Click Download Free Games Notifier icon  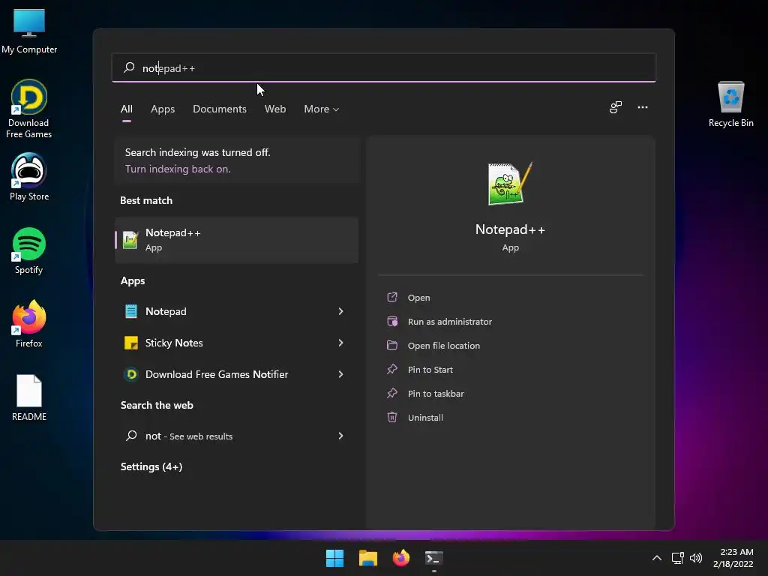pos(130,374)
